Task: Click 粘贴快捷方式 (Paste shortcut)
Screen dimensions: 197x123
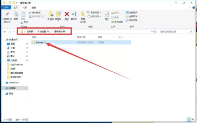Action: pos(37,16)
